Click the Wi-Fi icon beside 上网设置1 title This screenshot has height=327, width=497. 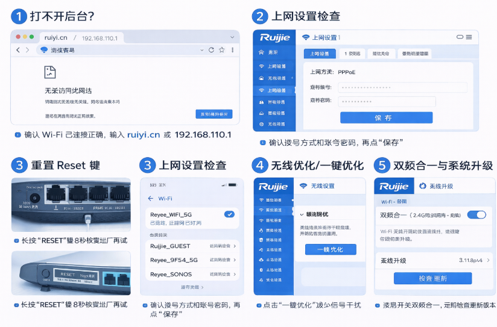(306, 37)
